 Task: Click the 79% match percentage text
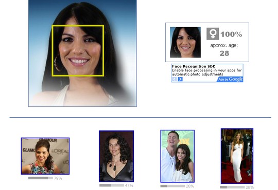click(x=58, y=178)
